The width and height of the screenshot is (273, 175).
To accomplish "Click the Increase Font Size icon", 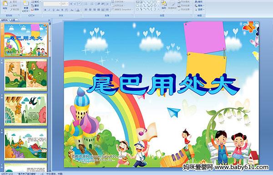I will coord(71,4).
